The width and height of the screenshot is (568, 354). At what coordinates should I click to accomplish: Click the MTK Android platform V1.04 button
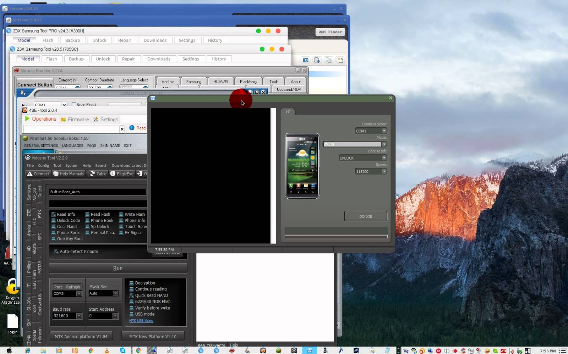(x=81, y=337)
